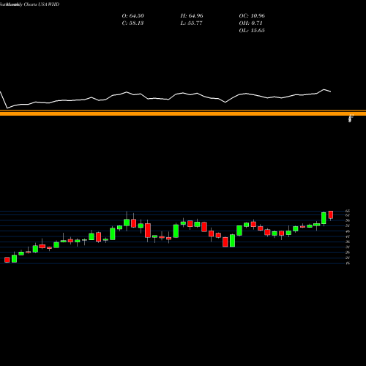
Task: Select the OL: 15.65 reading
Action: (x=252, y=31)
